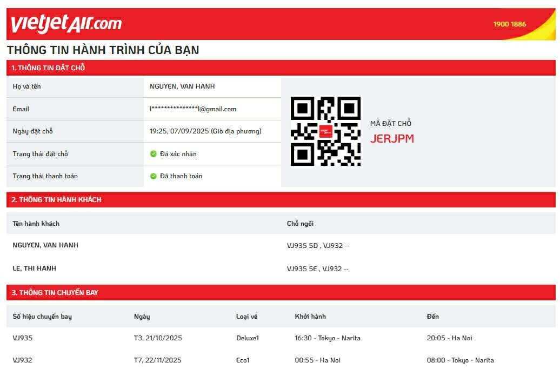Call hotline number 1900 1886
The height and width of the screenshot is (383, 560).
[509, 24]
